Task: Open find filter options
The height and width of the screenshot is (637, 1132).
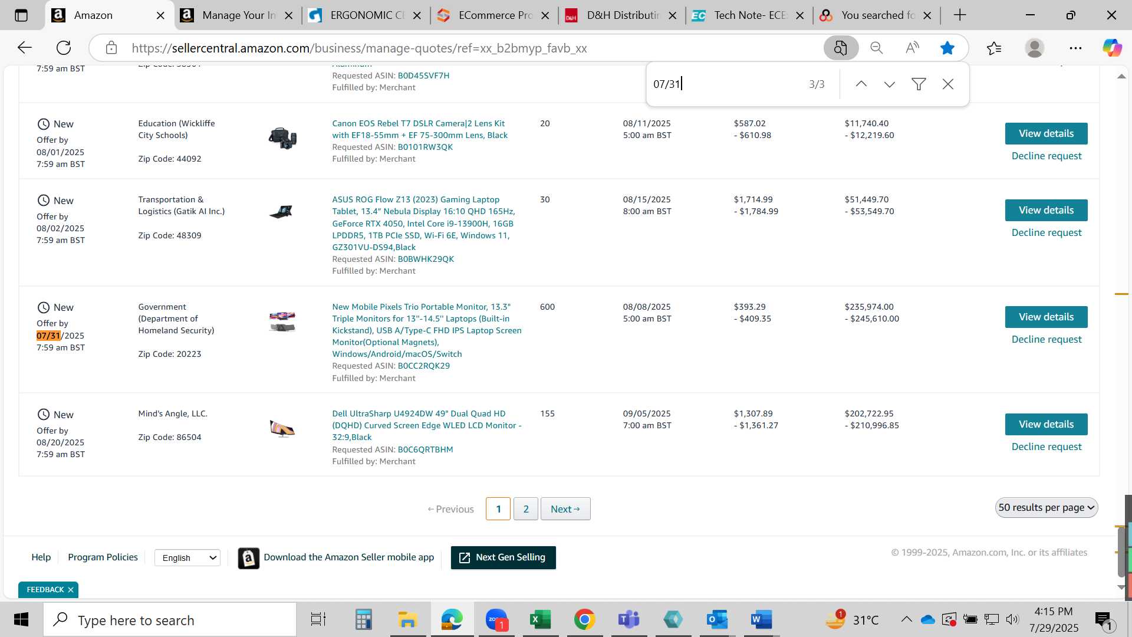Action: point(919,84)
